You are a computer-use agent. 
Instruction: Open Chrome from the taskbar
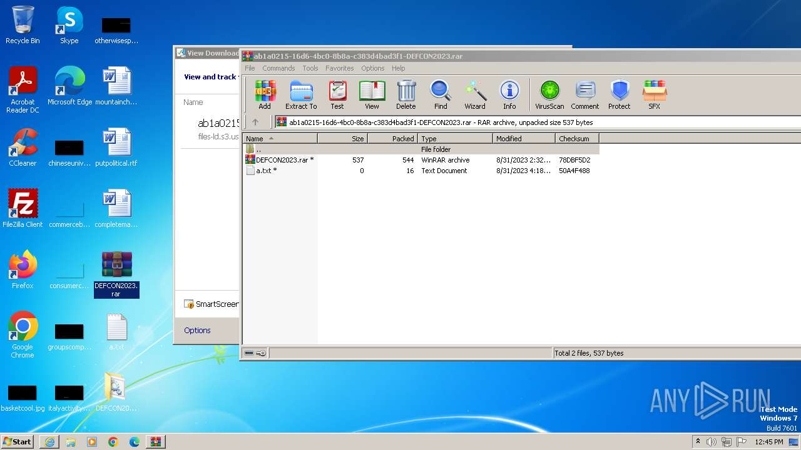[113, 442]
